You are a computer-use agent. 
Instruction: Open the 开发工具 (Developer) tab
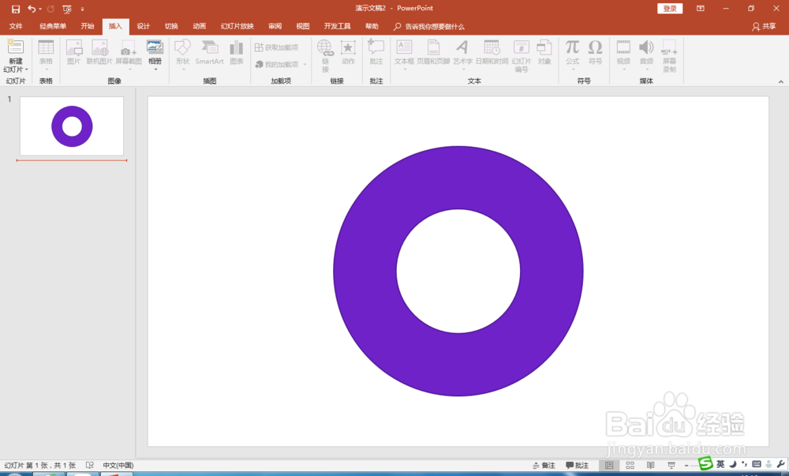[337, 26]
